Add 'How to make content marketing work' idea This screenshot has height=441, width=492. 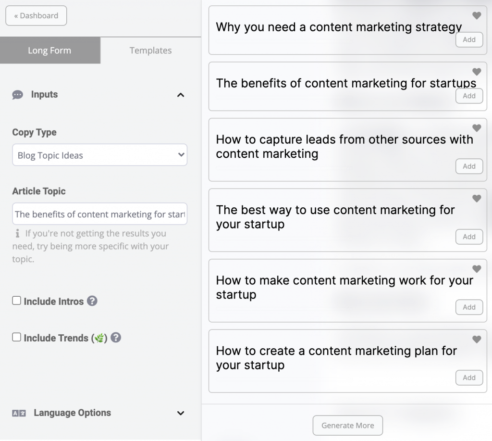point(469,307)
